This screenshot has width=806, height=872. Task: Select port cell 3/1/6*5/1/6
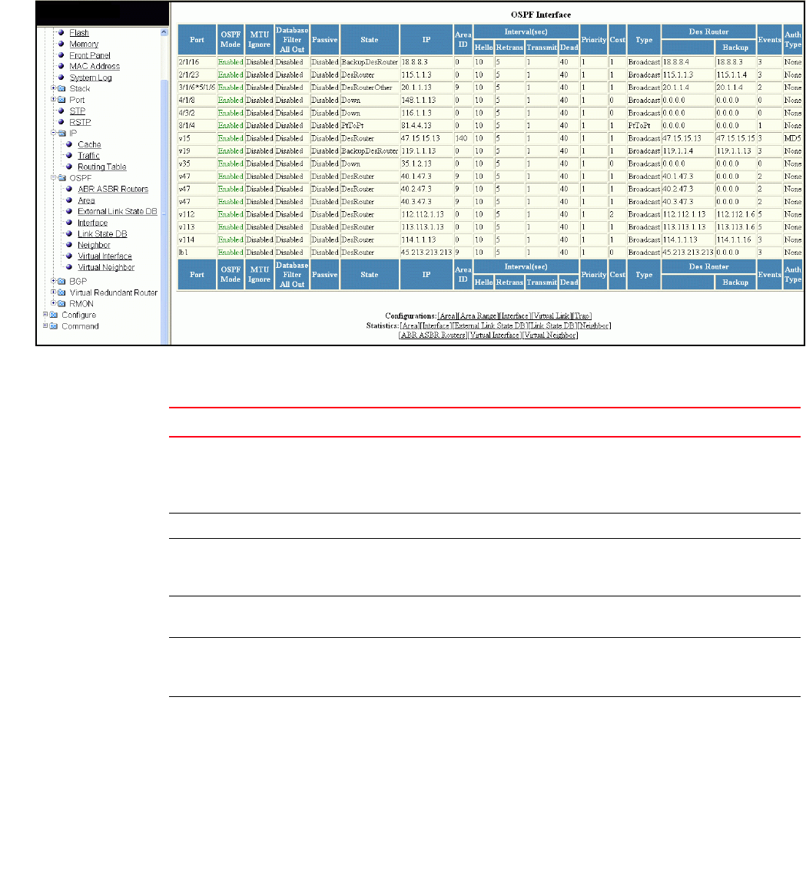click(197, 88)
